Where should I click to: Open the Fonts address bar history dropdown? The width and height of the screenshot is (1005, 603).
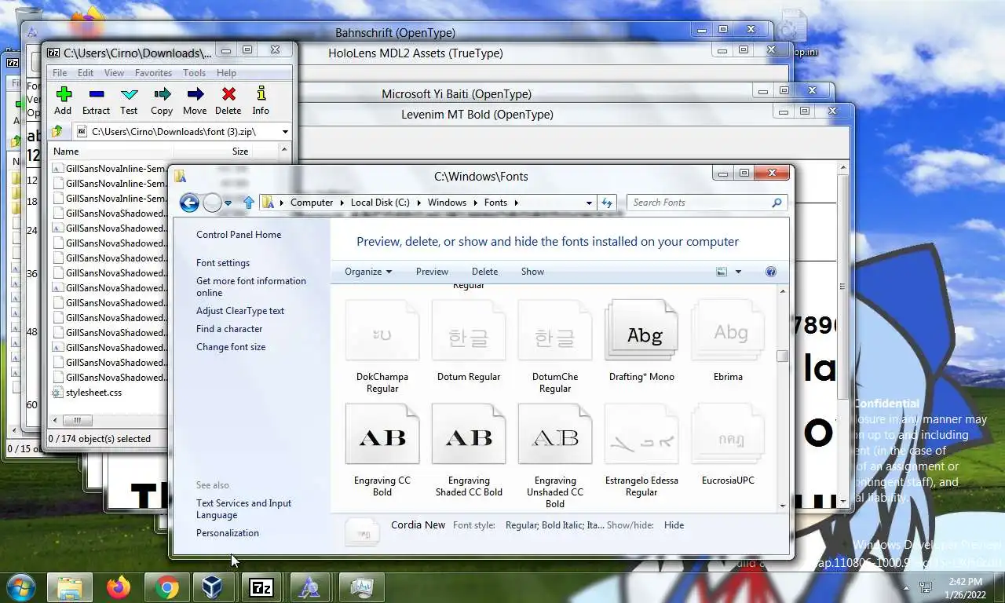(589, 203)
